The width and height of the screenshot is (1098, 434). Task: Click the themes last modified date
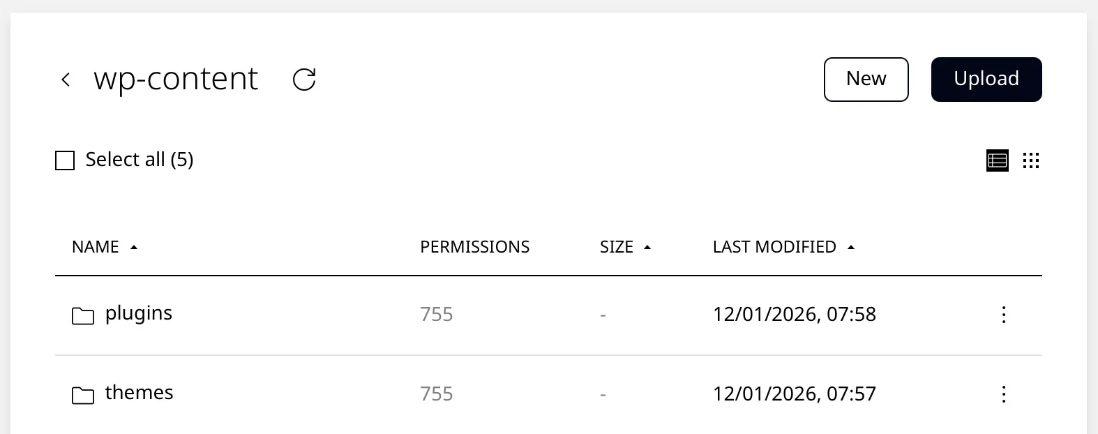click(794, 394)
